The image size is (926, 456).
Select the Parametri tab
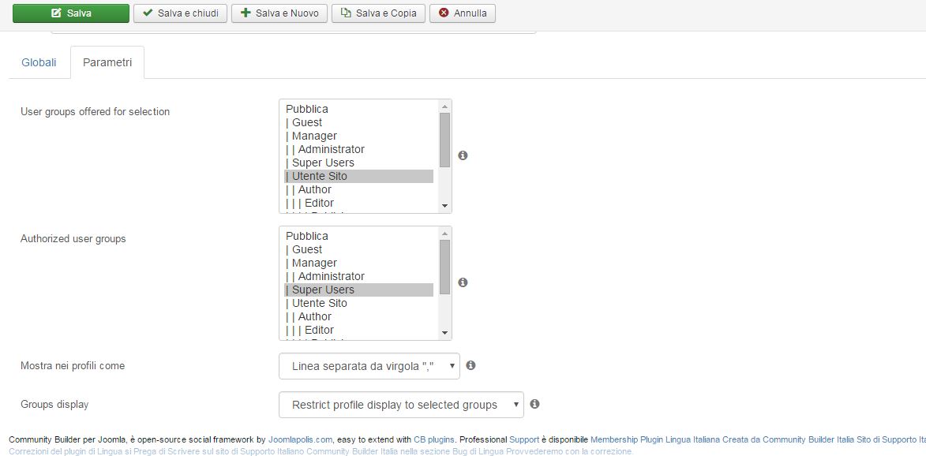pos(107,62)
